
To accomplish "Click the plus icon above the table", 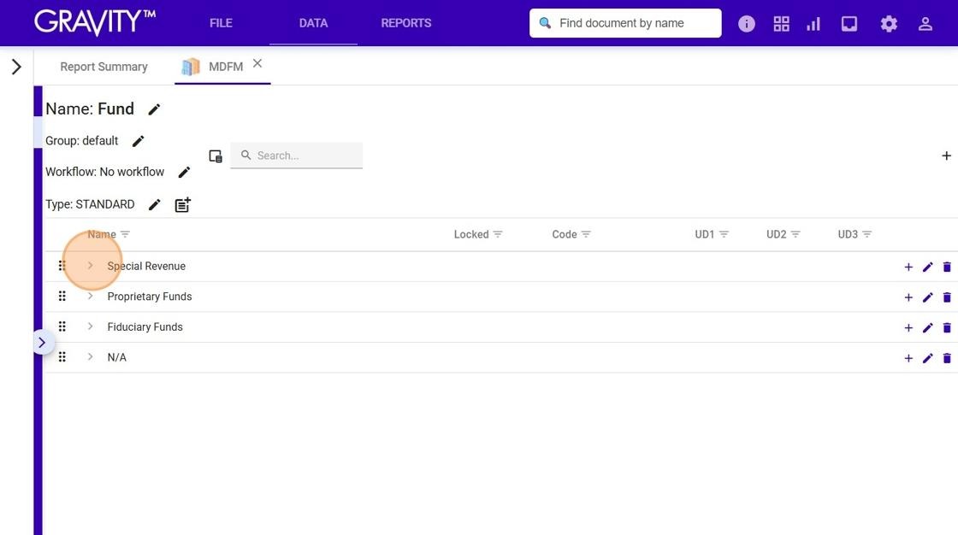I will 946,156.
